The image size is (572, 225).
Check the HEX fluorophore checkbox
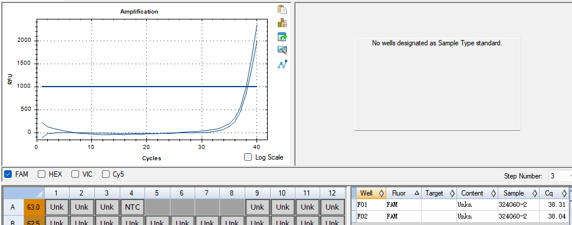42,174
